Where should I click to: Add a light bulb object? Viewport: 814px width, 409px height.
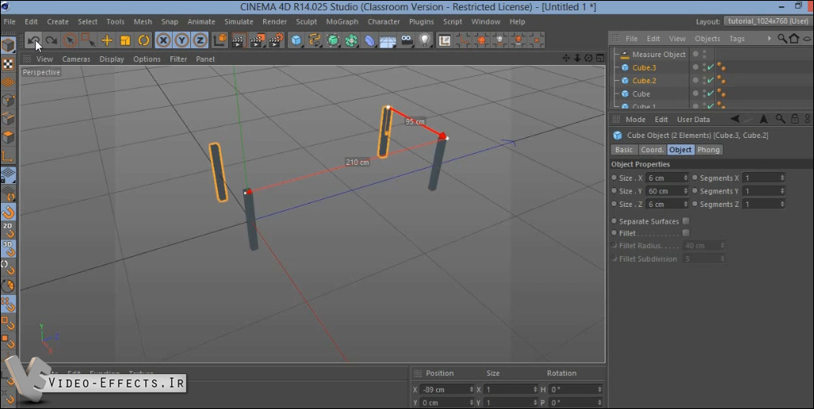425,40
